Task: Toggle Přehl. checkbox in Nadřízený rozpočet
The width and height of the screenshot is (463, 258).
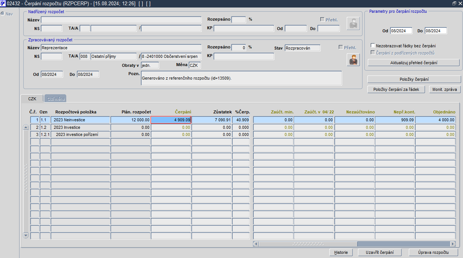Action: (x=322, y=20)
